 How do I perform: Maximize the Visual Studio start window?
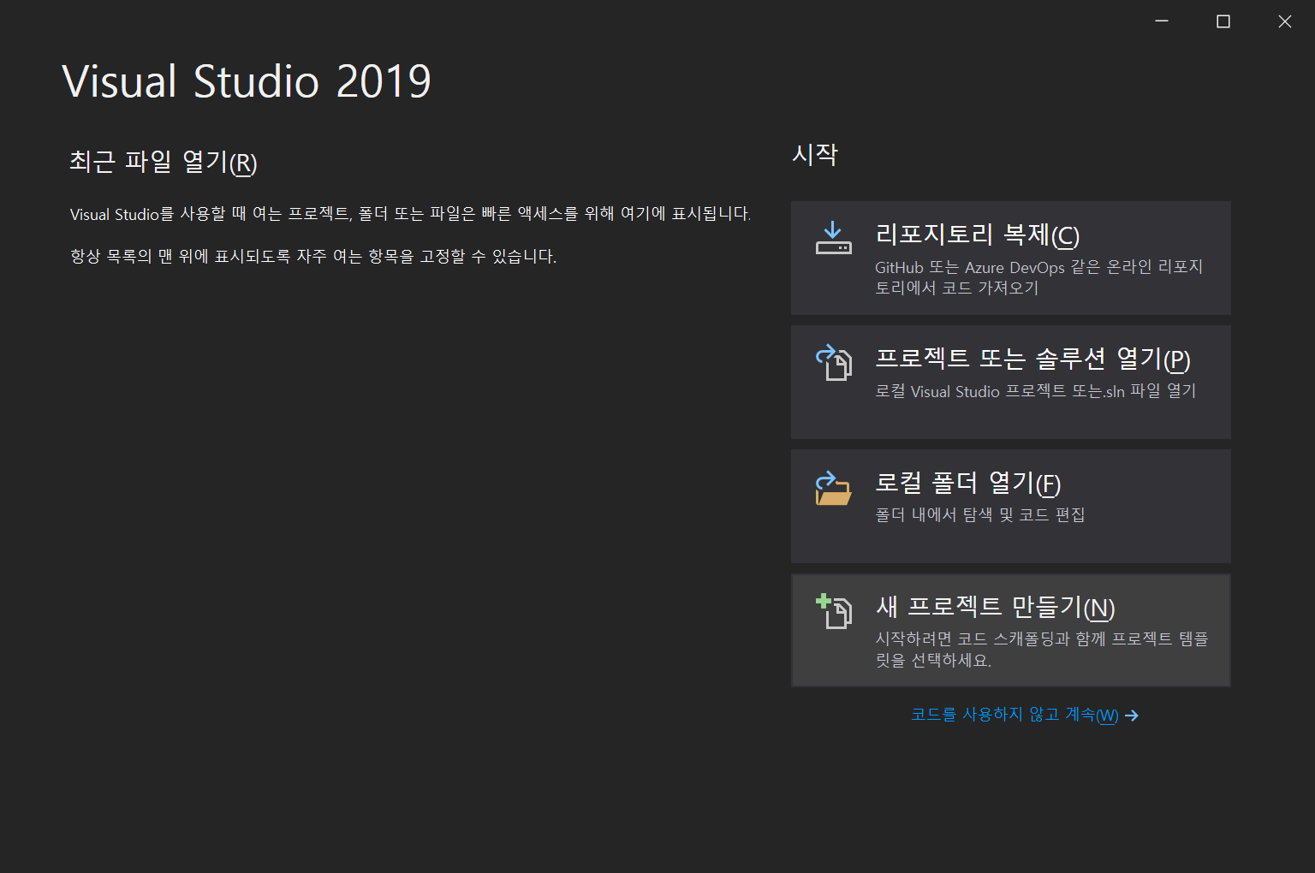1223,21
